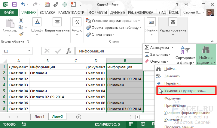Click cell with Оплата 02.09.2014
Viewport: 217px width, 128px height.
(47, 97)
